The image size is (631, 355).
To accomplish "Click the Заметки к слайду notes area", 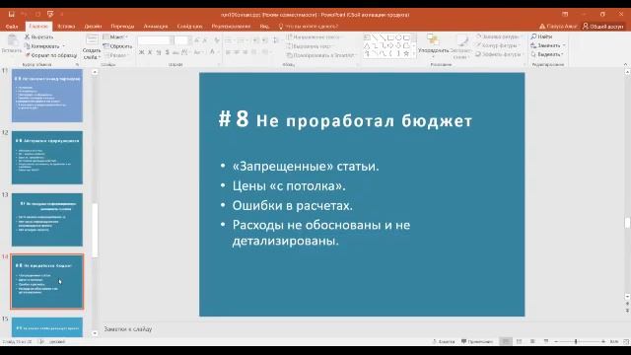I will 128,329.
